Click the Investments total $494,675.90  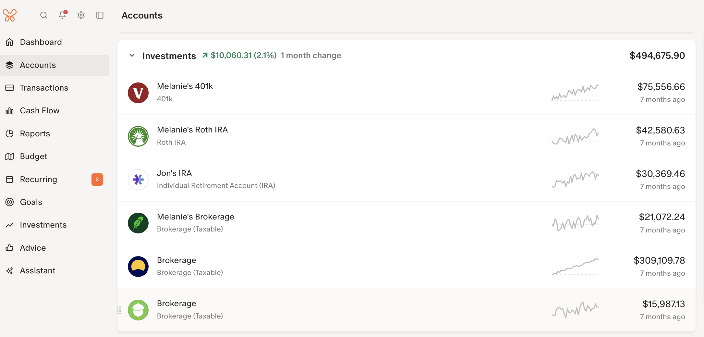(657, 56)
